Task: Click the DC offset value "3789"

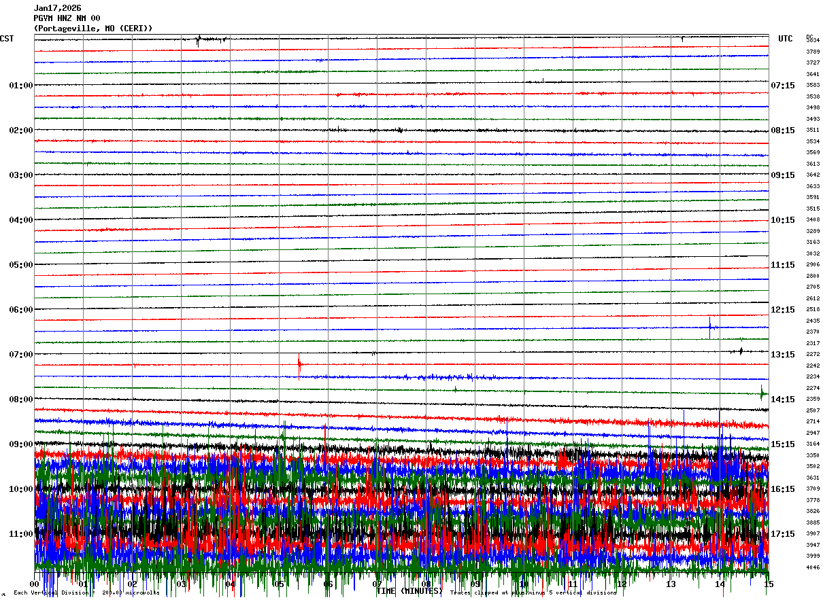Action: tap(813, 52)
